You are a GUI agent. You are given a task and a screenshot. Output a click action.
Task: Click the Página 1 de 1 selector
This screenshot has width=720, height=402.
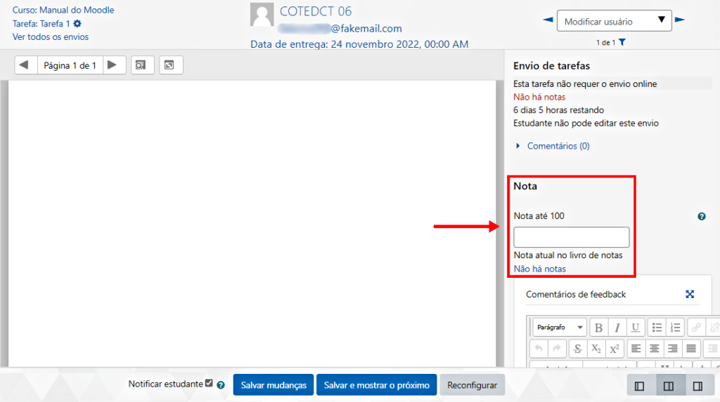pos(70,65)
